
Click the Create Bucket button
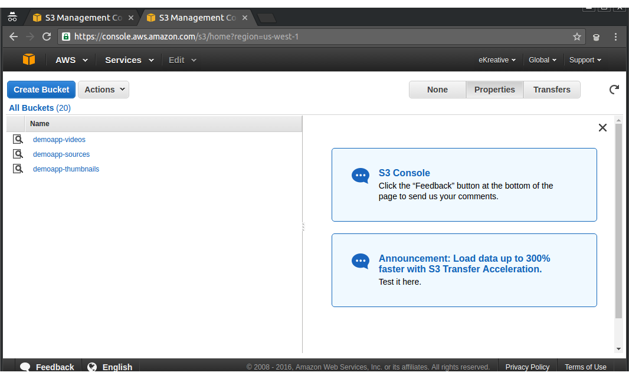tap(41, 90)
